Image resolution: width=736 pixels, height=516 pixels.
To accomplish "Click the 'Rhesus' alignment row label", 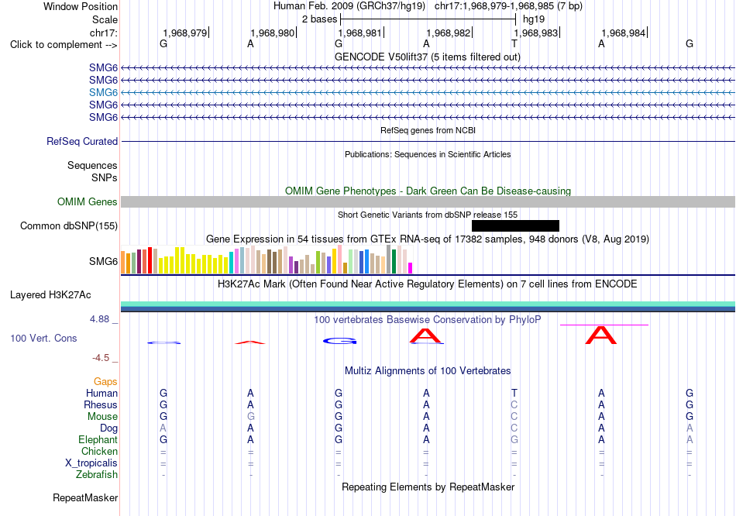I will coord(101,404).
